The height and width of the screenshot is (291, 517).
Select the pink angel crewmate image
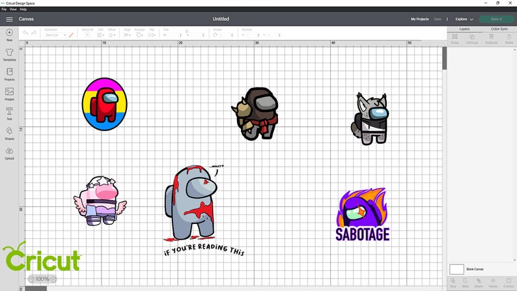pyautogui.click(x=100, y=201)
